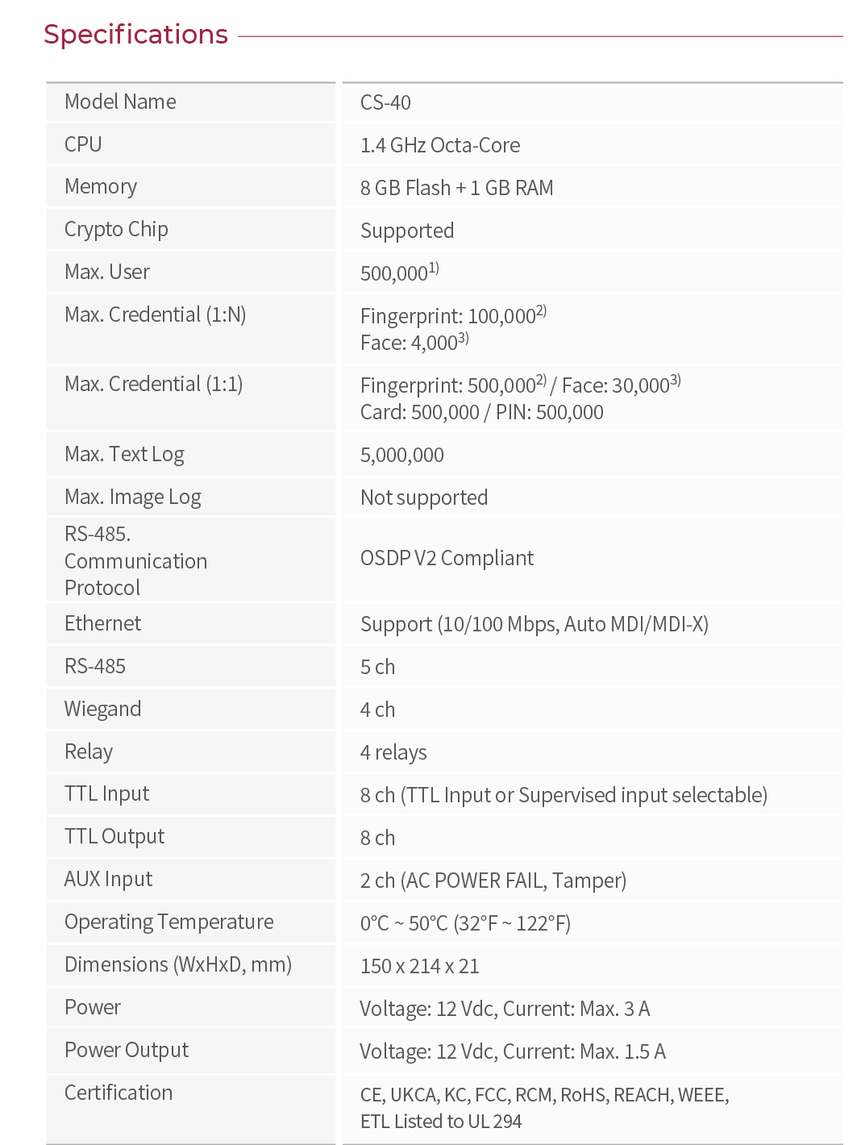Select the OSDP V2 Compliant text
The height and width of the screenshot is (1145, 861).
447,558
